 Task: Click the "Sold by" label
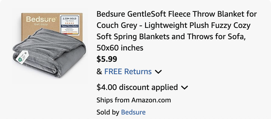(x=108, y=112)
